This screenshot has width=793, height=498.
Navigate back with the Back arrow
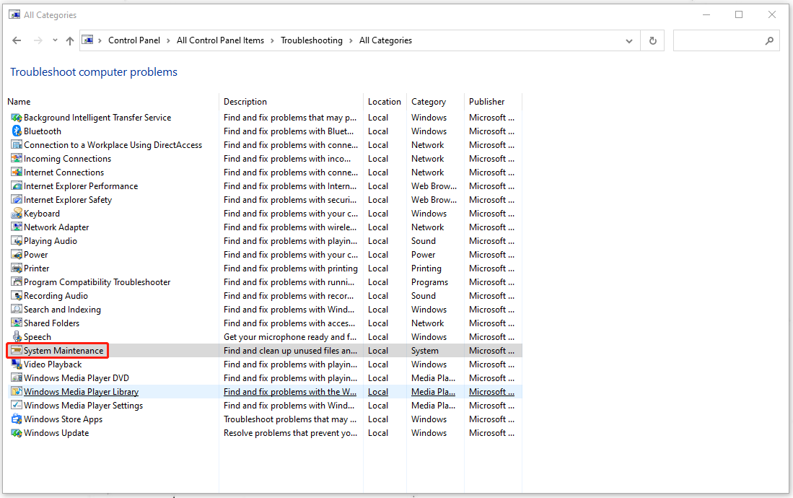click(x=17, y=41)
